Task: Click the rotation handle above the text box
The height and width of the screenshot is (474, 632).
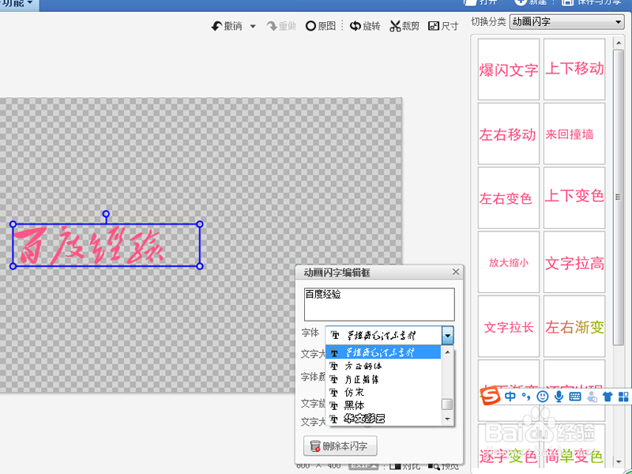Action: (106, 213)
